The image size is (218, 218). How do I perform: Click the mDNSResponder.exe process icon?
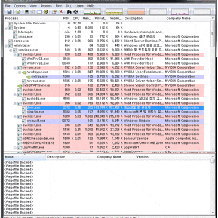(20, 139)
